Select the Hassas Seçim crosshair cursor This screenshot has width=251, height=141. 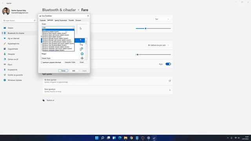pos(82,58)
